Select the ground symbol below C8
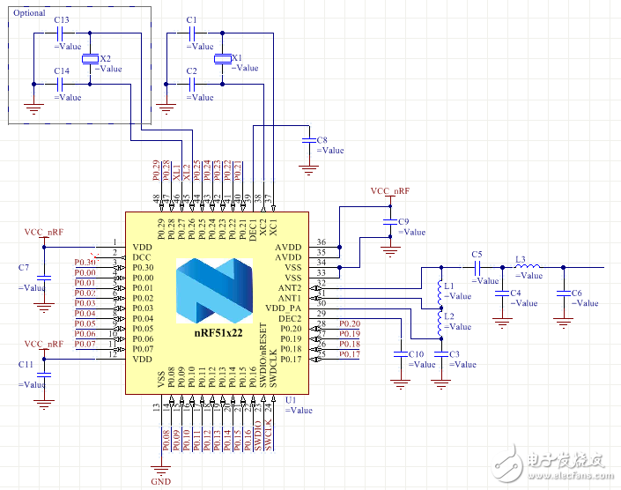The height and width of the screenshot is (490, 621). 309,170
